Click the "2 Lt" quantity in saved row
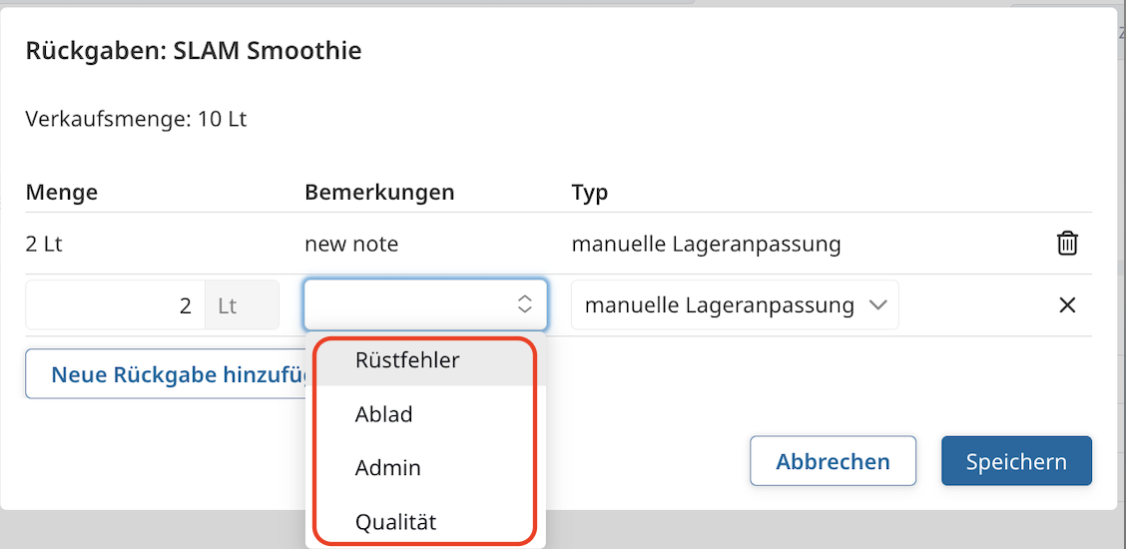The height and width of the screenshot is (549, 1126). tap(44, 244)
